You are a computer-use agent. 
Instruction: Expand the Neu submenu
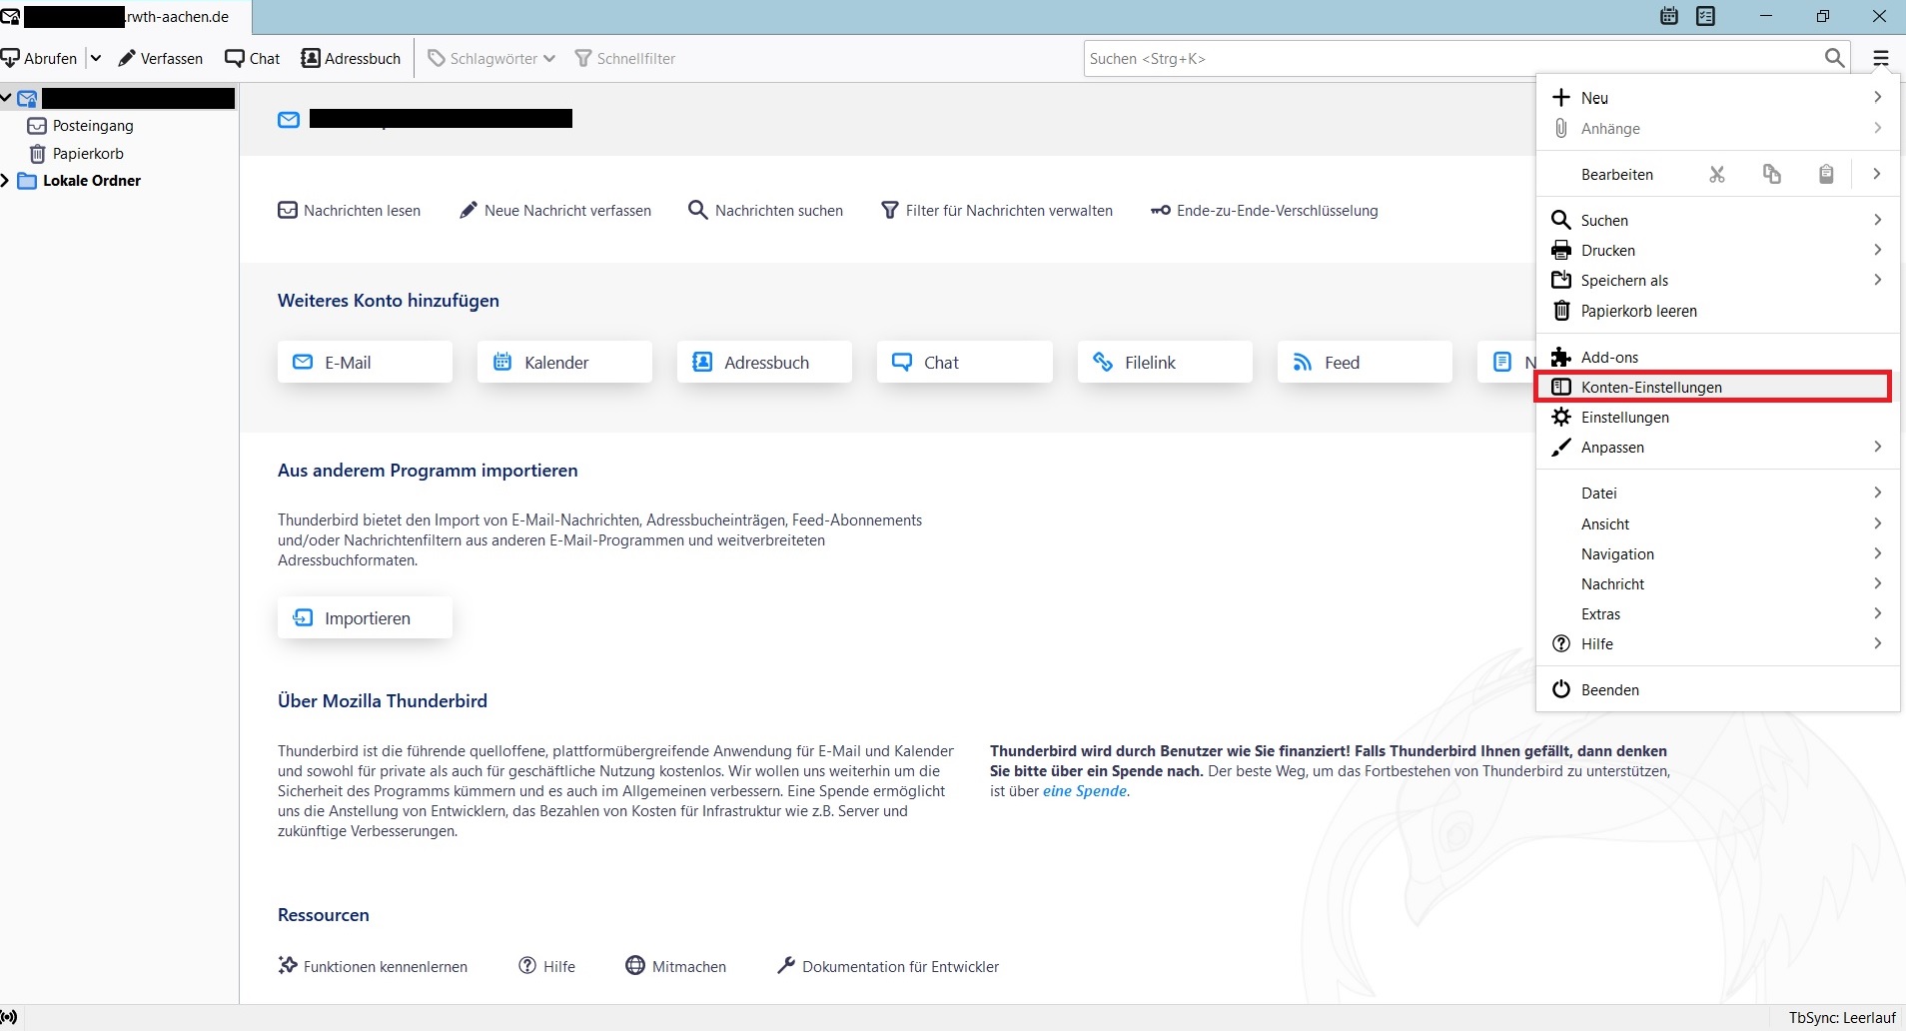point(1716,98)
